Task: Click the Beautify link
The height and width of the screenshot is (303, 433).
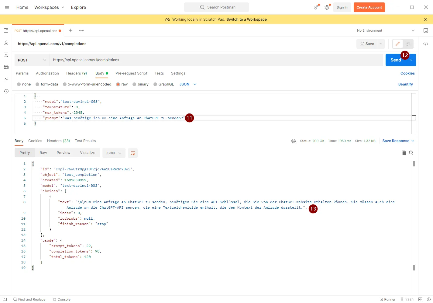Action: click(x=405, y=84)
